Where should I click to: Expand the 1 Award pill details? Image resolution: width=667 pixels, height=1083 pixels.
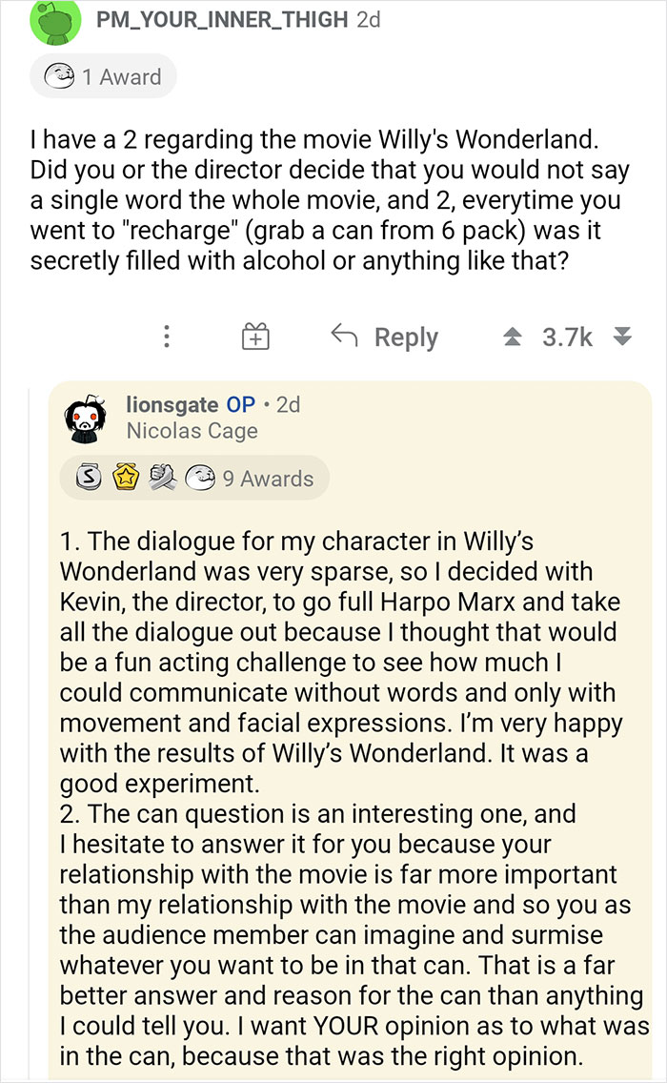click(x=103, y=76)
